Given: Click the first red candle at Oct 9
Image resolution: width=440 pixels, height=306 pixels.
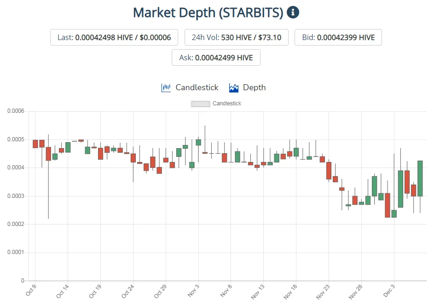Looking at the screenshot, I should [x=35, y=144].
